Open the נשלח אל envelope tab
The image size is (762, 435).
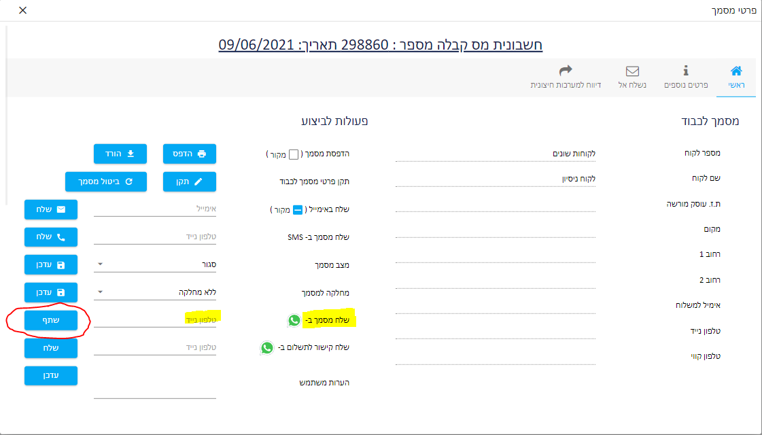pyautogui.click(x=632, y=77)
